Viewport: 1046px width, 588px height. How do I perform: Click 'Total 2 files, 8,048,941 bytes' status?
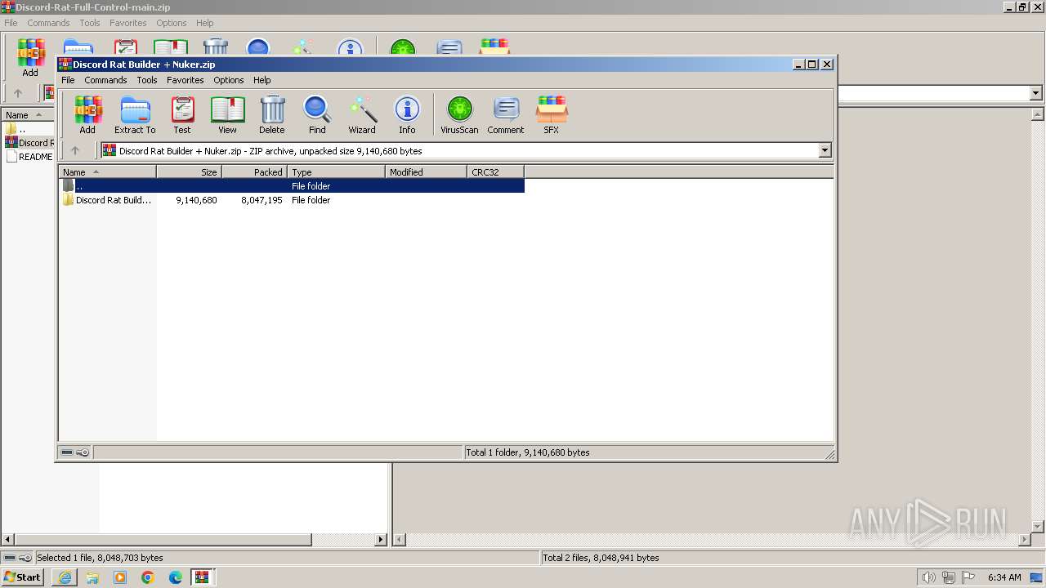[x=601, y=558]
